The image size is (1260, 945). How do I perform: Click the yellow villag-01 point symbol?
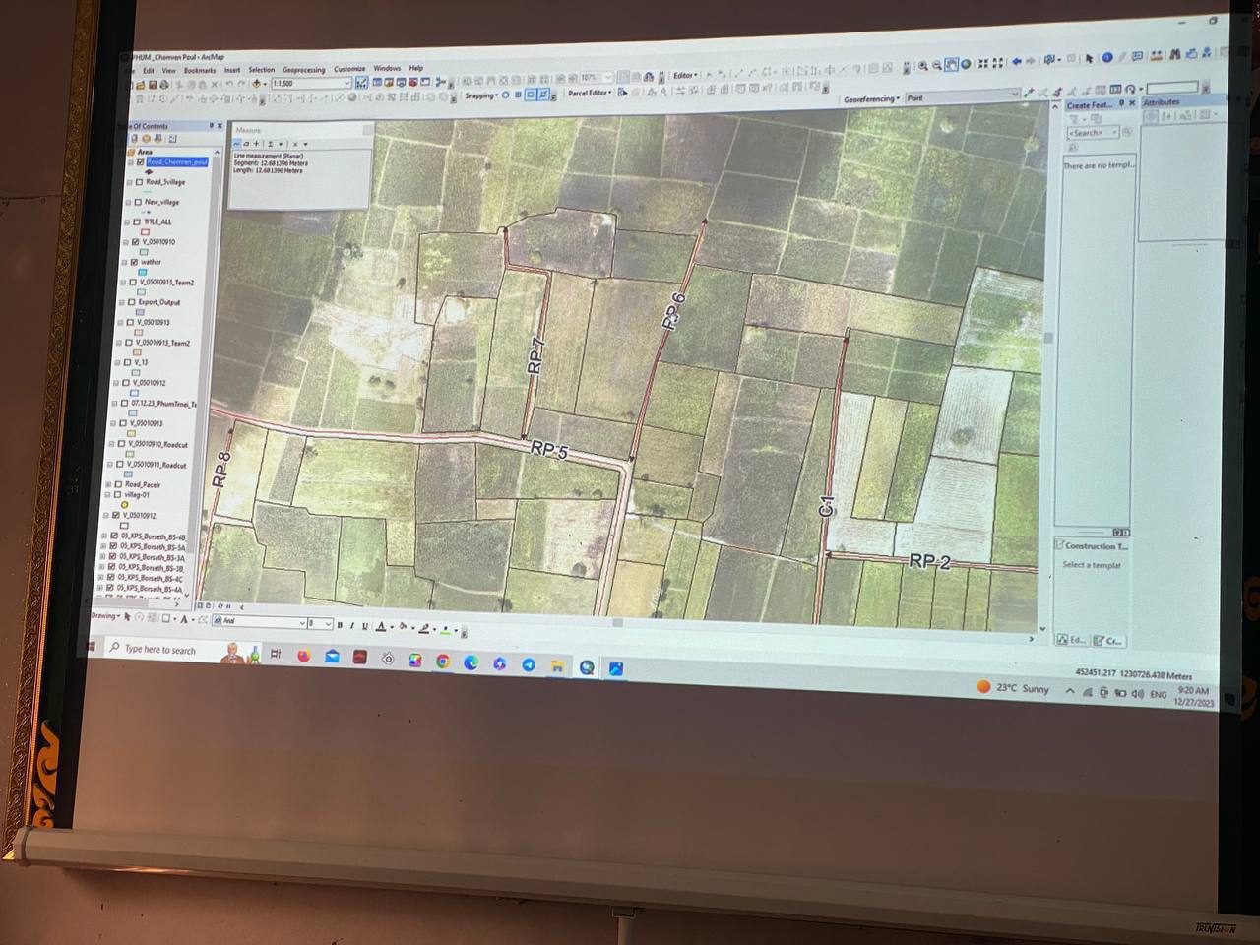point(125,504)
